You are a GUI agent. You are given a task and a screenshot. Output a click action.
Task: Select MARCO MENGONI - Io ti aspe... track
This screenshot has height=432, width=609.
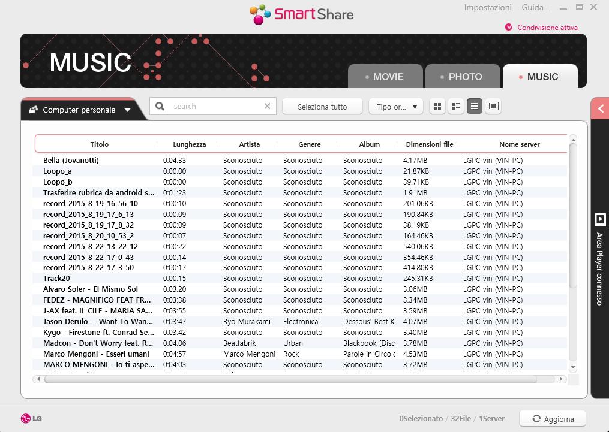300,365
